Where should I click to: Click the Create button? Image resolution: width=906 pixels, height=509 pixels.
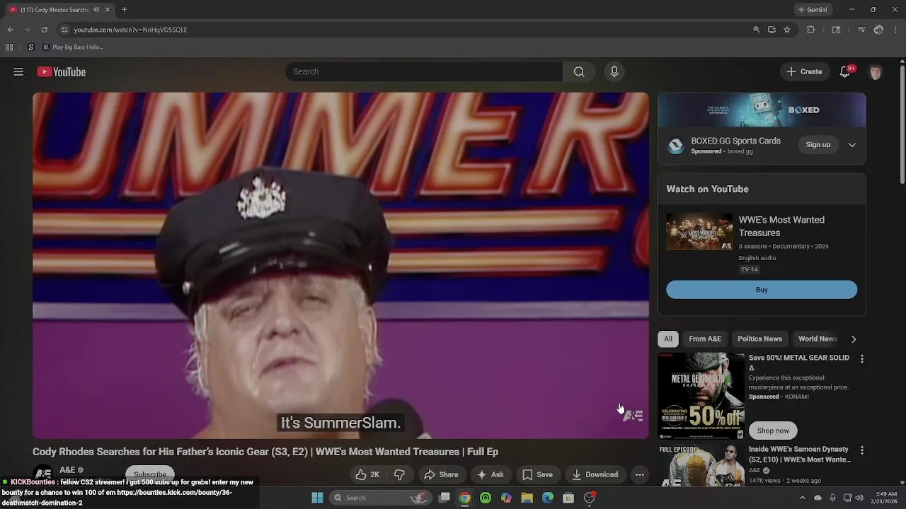click(x=805, y=71)
